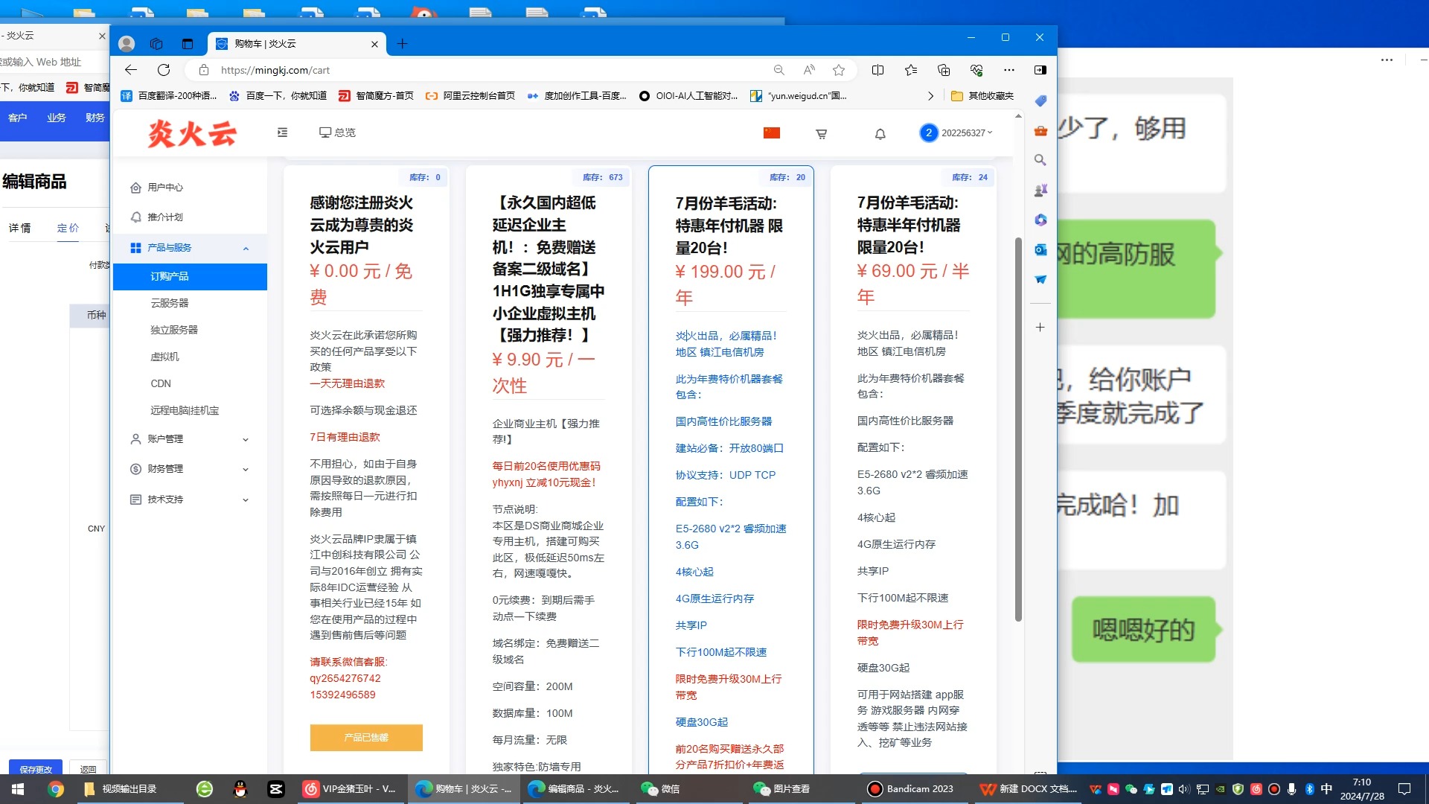The width and height of the screenshot is (1429, 804).
Task: Switch to 定价 tab in background window
Action: click(68, 228)
